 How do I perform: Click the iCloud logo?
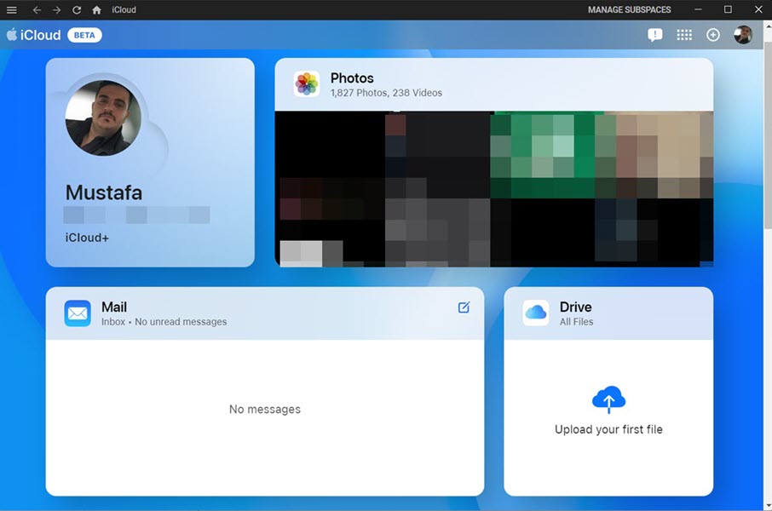click(x=35, y=35)
